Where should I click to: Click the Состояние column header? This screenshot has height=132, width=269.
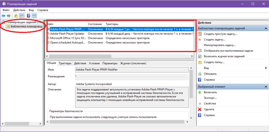coord(95,24)
